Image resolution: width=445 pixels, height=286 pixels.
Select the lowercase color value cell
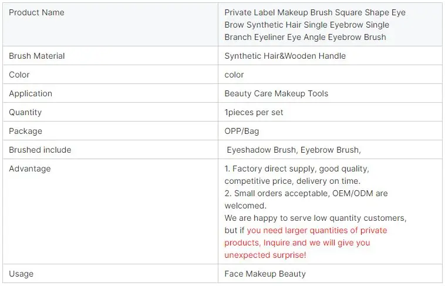coord(234,75)
